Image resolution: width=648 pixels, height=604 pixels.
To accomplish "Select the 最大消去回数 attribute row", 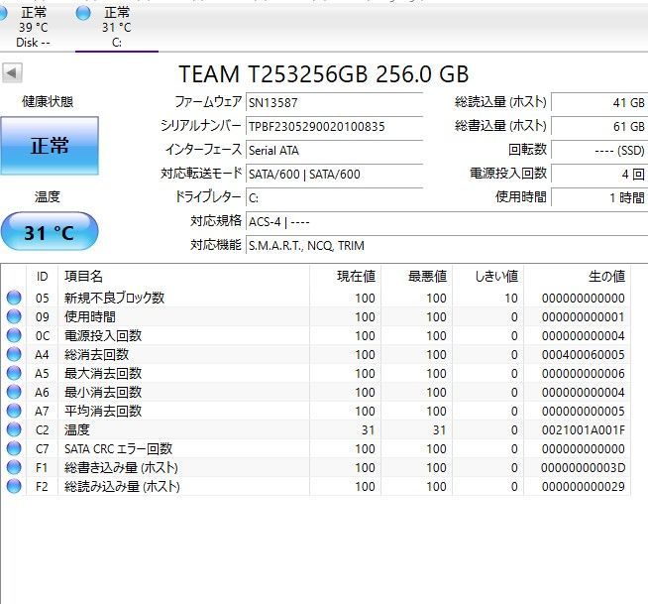I will (103, 373).
